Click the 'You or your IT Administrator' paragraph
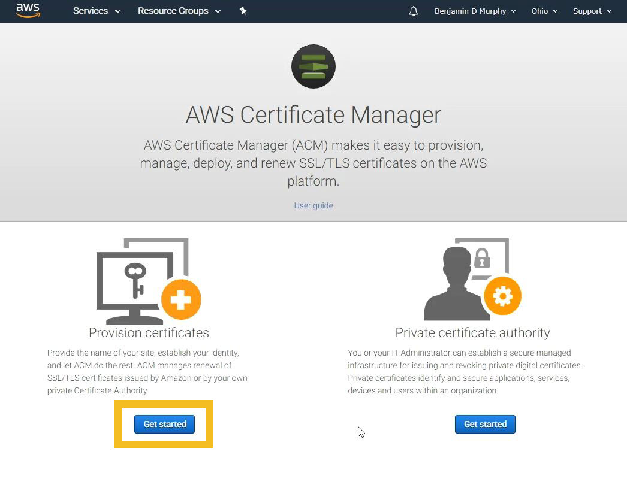Viewport: 627px width, 482px height. tap(465, 371)
